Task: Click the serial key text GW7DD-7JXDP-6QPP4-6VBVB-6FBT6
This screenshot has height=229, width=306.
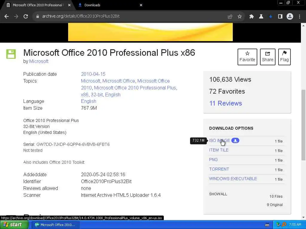Action: [x=73, y=145]
